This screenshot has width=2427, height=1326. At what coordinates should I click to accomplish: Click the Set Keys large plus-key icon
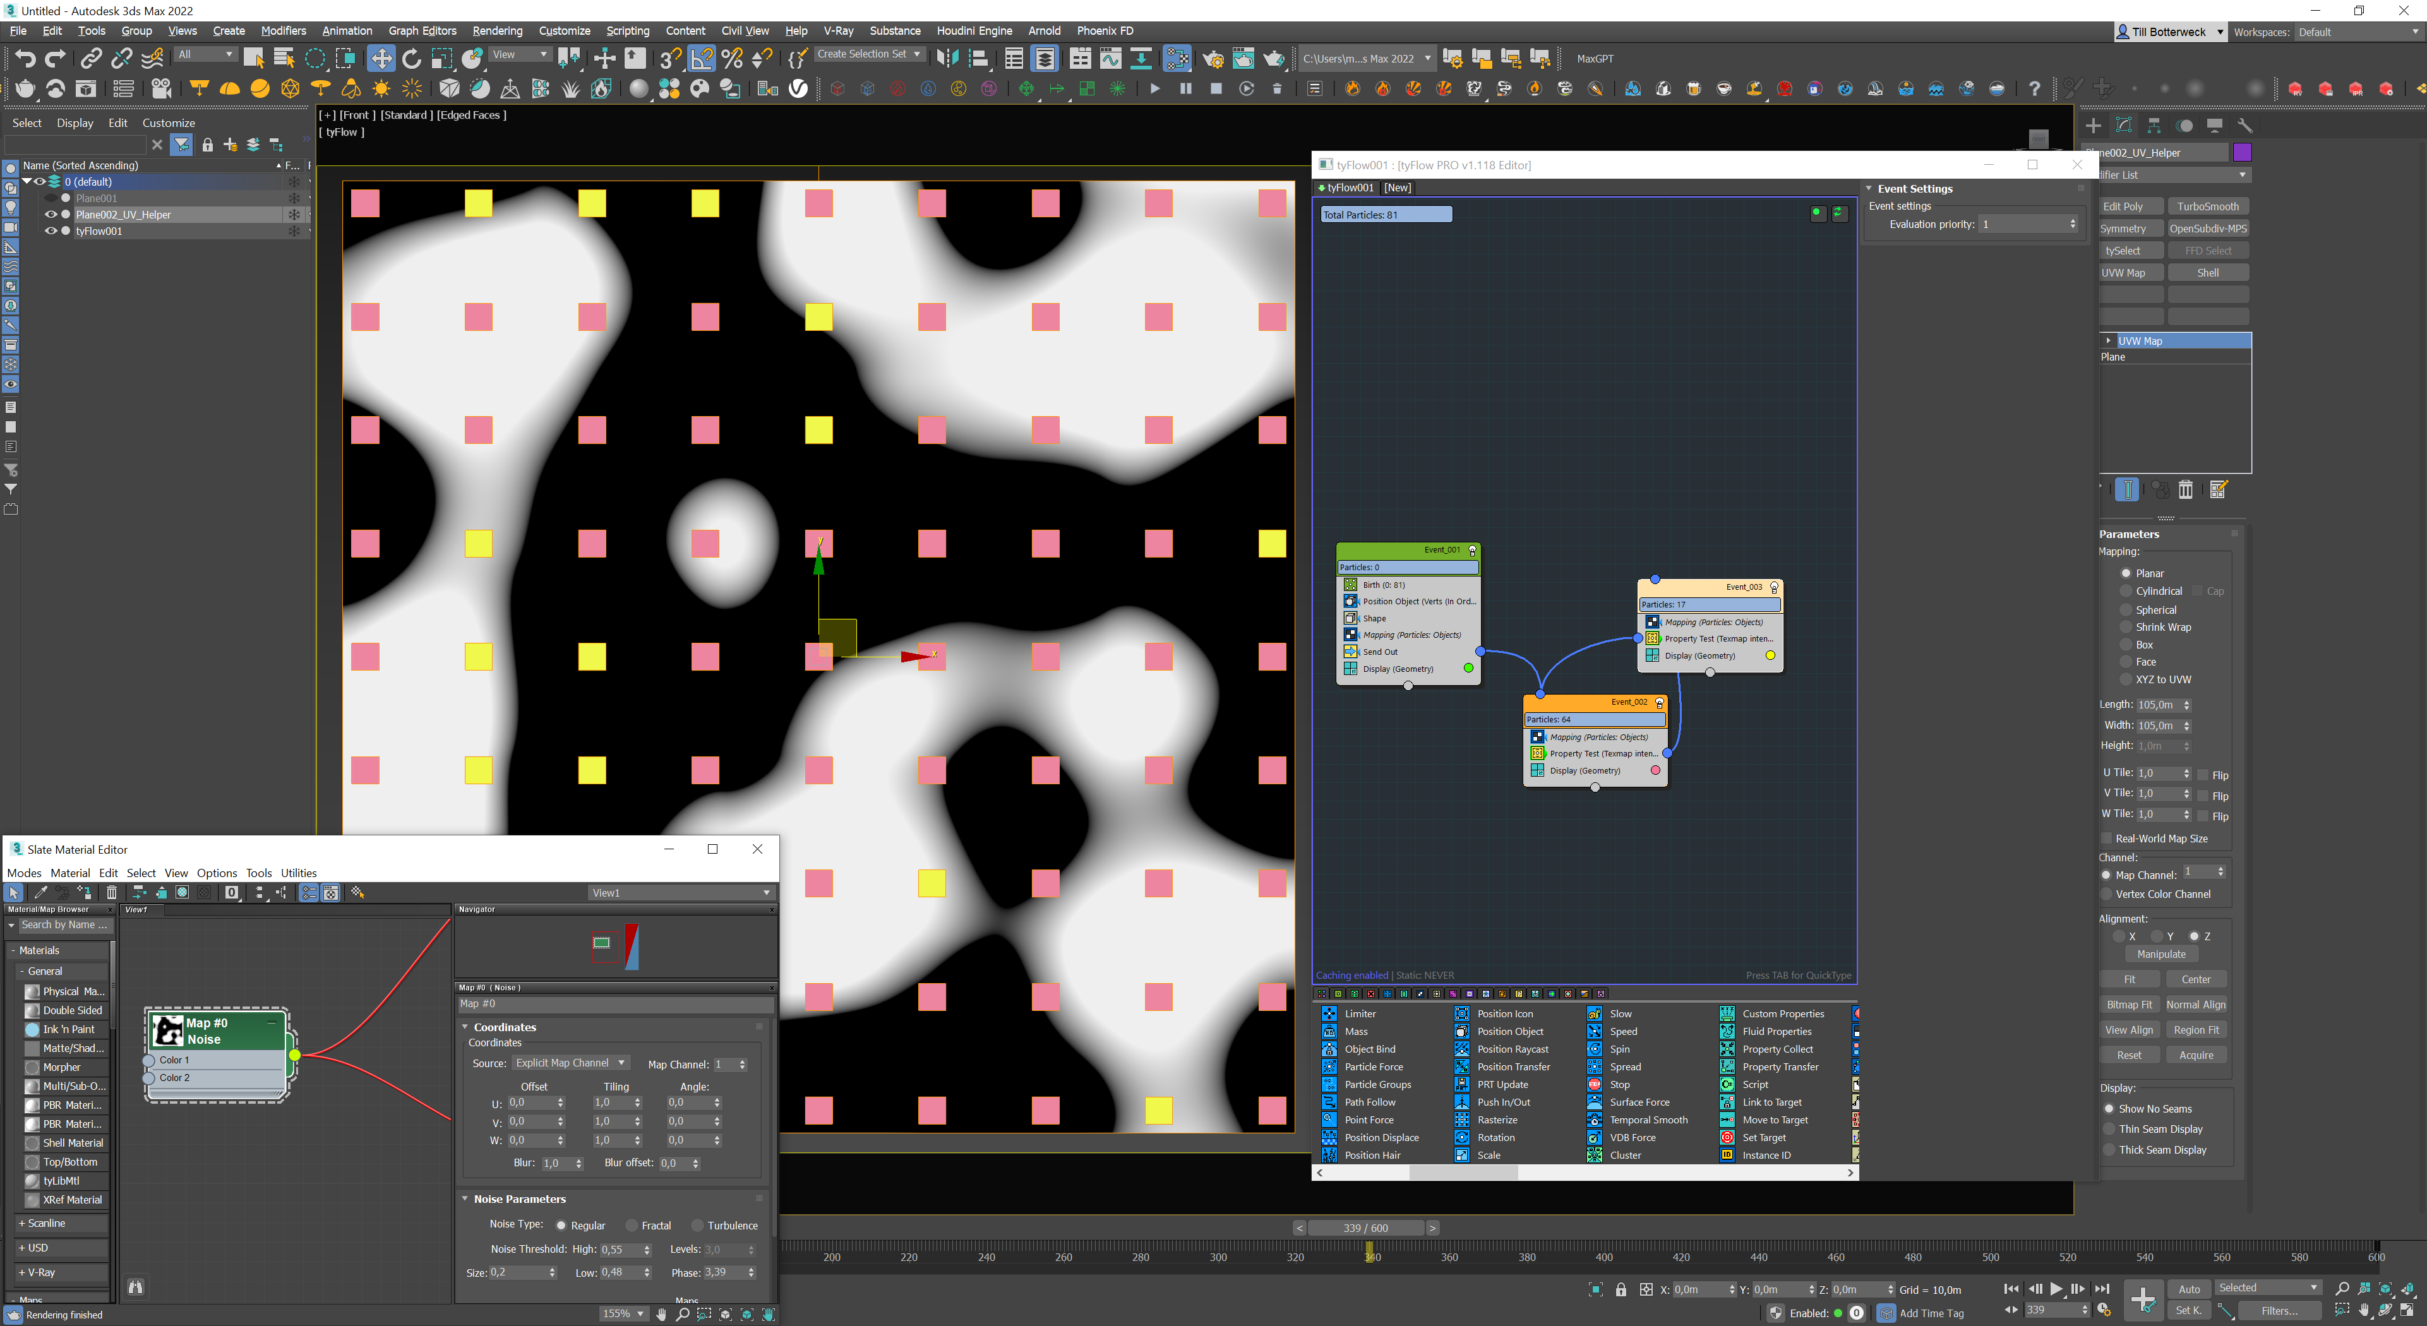(2142, 1299)
